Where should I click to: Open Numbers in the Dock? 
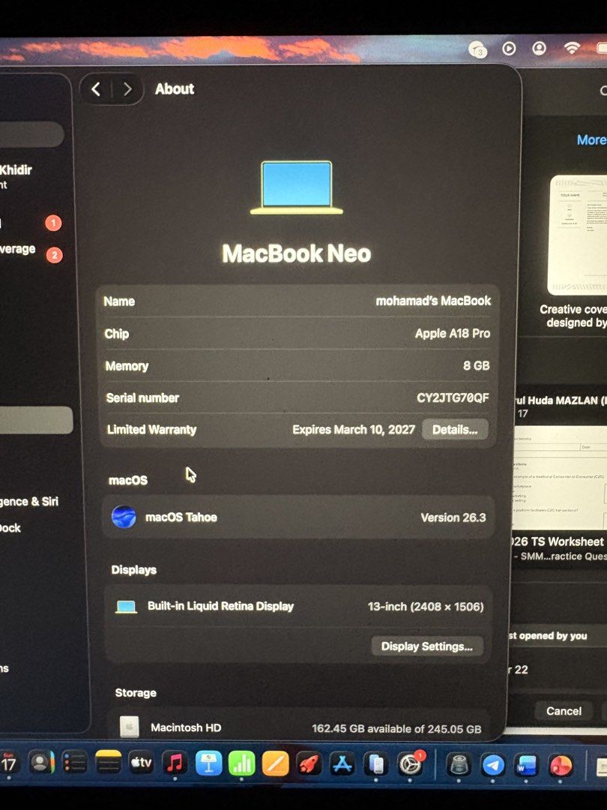(x=241, y=763)
